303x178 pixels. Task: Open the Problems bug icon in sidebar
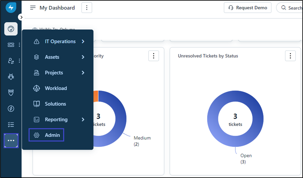tap(11, 76)
